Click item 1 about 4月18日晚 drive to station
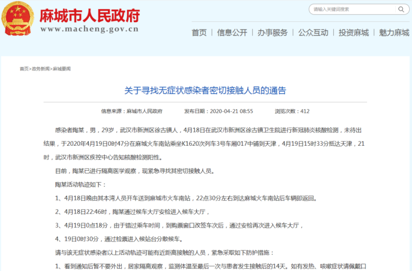Image resolution: width=412 pixels, height=271 pixels. [x=186, y=198]
